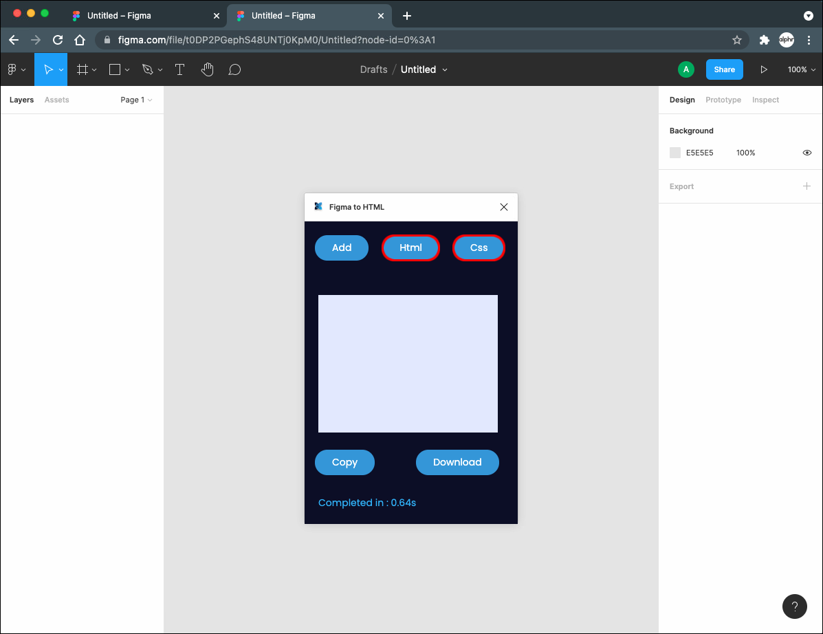The width and height of the screenshot is (823, 634).
Task: Add an export setting with plus
Action: tap(806, 186)
